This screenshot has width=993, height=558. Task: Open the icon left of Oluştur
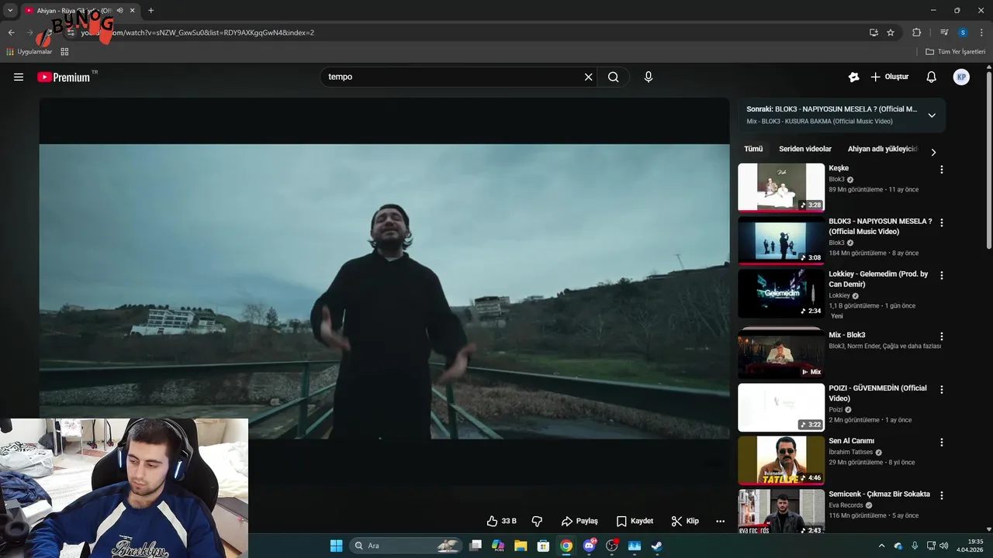point(854,77)
